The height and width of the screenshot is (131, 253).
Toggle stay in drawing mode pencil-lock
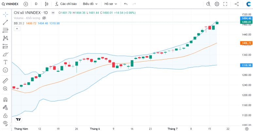click(6, 107)
